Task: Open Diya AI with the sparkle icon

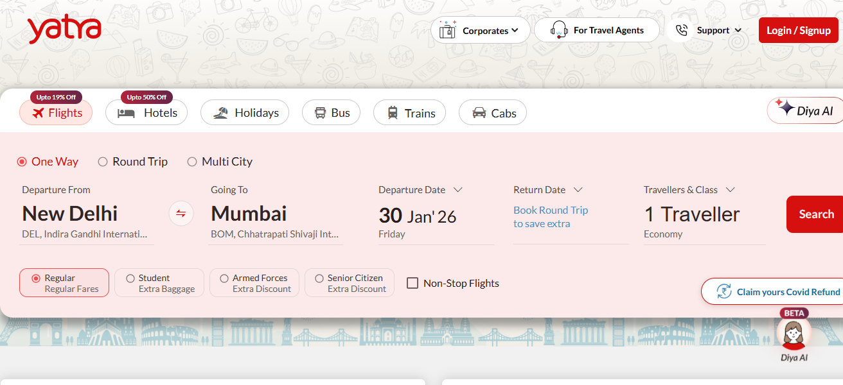Action: click(x=788, y=110)
